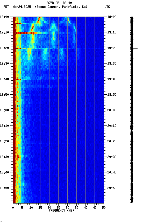The height and width of the screenshot is (224, 143).
Task: Click the '30' frequency axis tick label
Action: click(67, 208)
